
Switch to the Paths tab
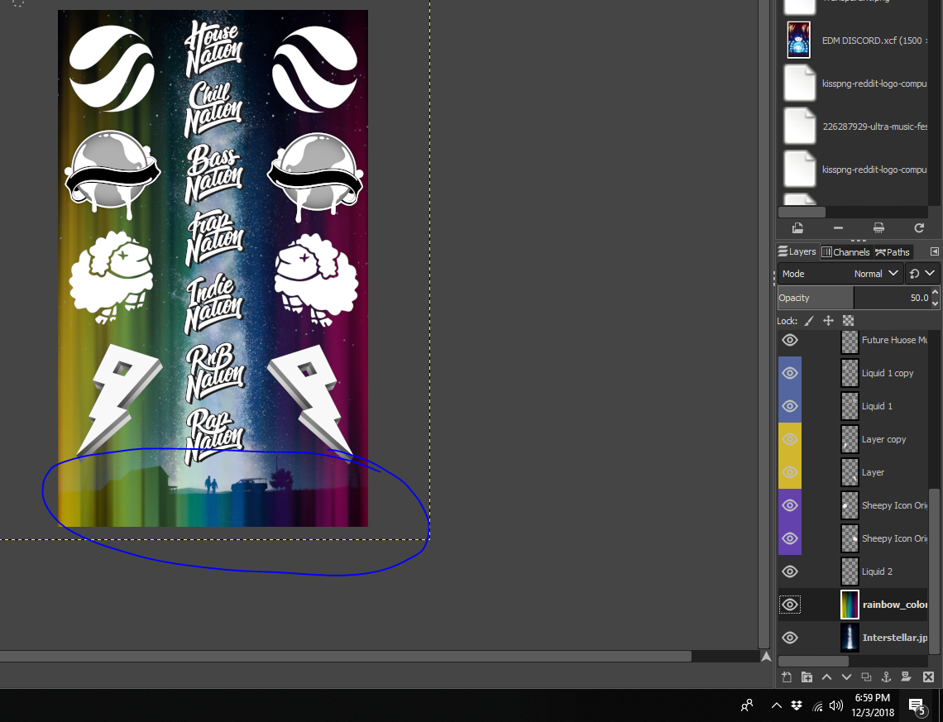coord(893,252)
